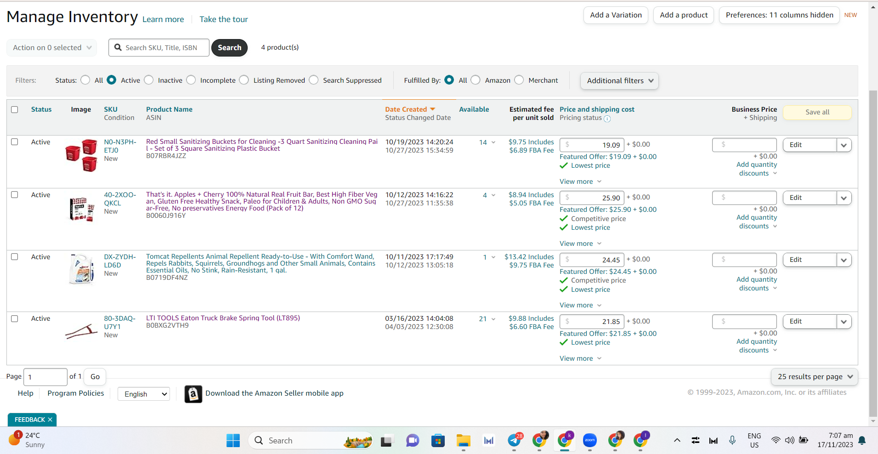Select the Search Suppressed status filter
This screenshot has width=878, height=454.
[314, 80]
